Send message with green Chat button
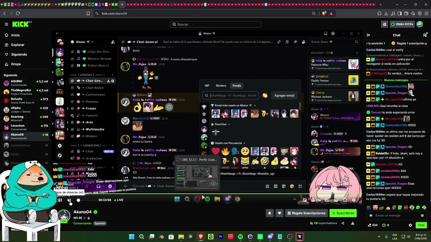The image size is (431, 242). coord(421,225)
